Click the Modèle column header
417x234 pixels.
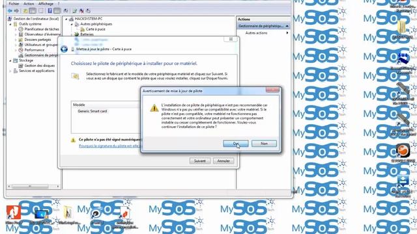click(106, 105)
